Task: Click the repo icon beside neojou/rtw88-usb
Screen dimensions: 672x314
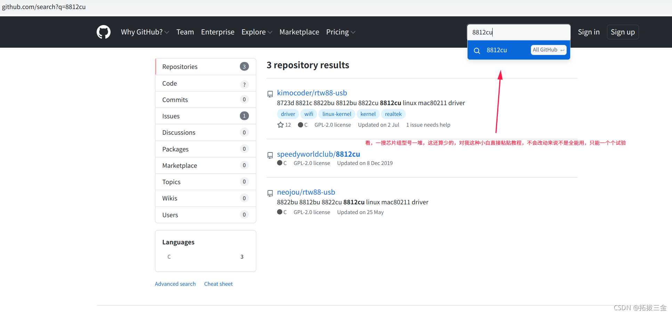Action: pyautogui.click(x=270, y=193)
